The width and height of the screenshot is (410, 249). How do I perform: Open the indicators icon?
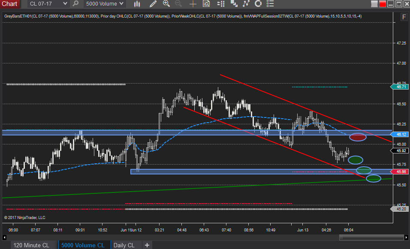click(246, 4)
